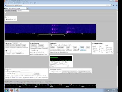The width and height of the screenshot is (122, 92).
Task: Click the Bandwidth wider button
Action: [53, 47]
